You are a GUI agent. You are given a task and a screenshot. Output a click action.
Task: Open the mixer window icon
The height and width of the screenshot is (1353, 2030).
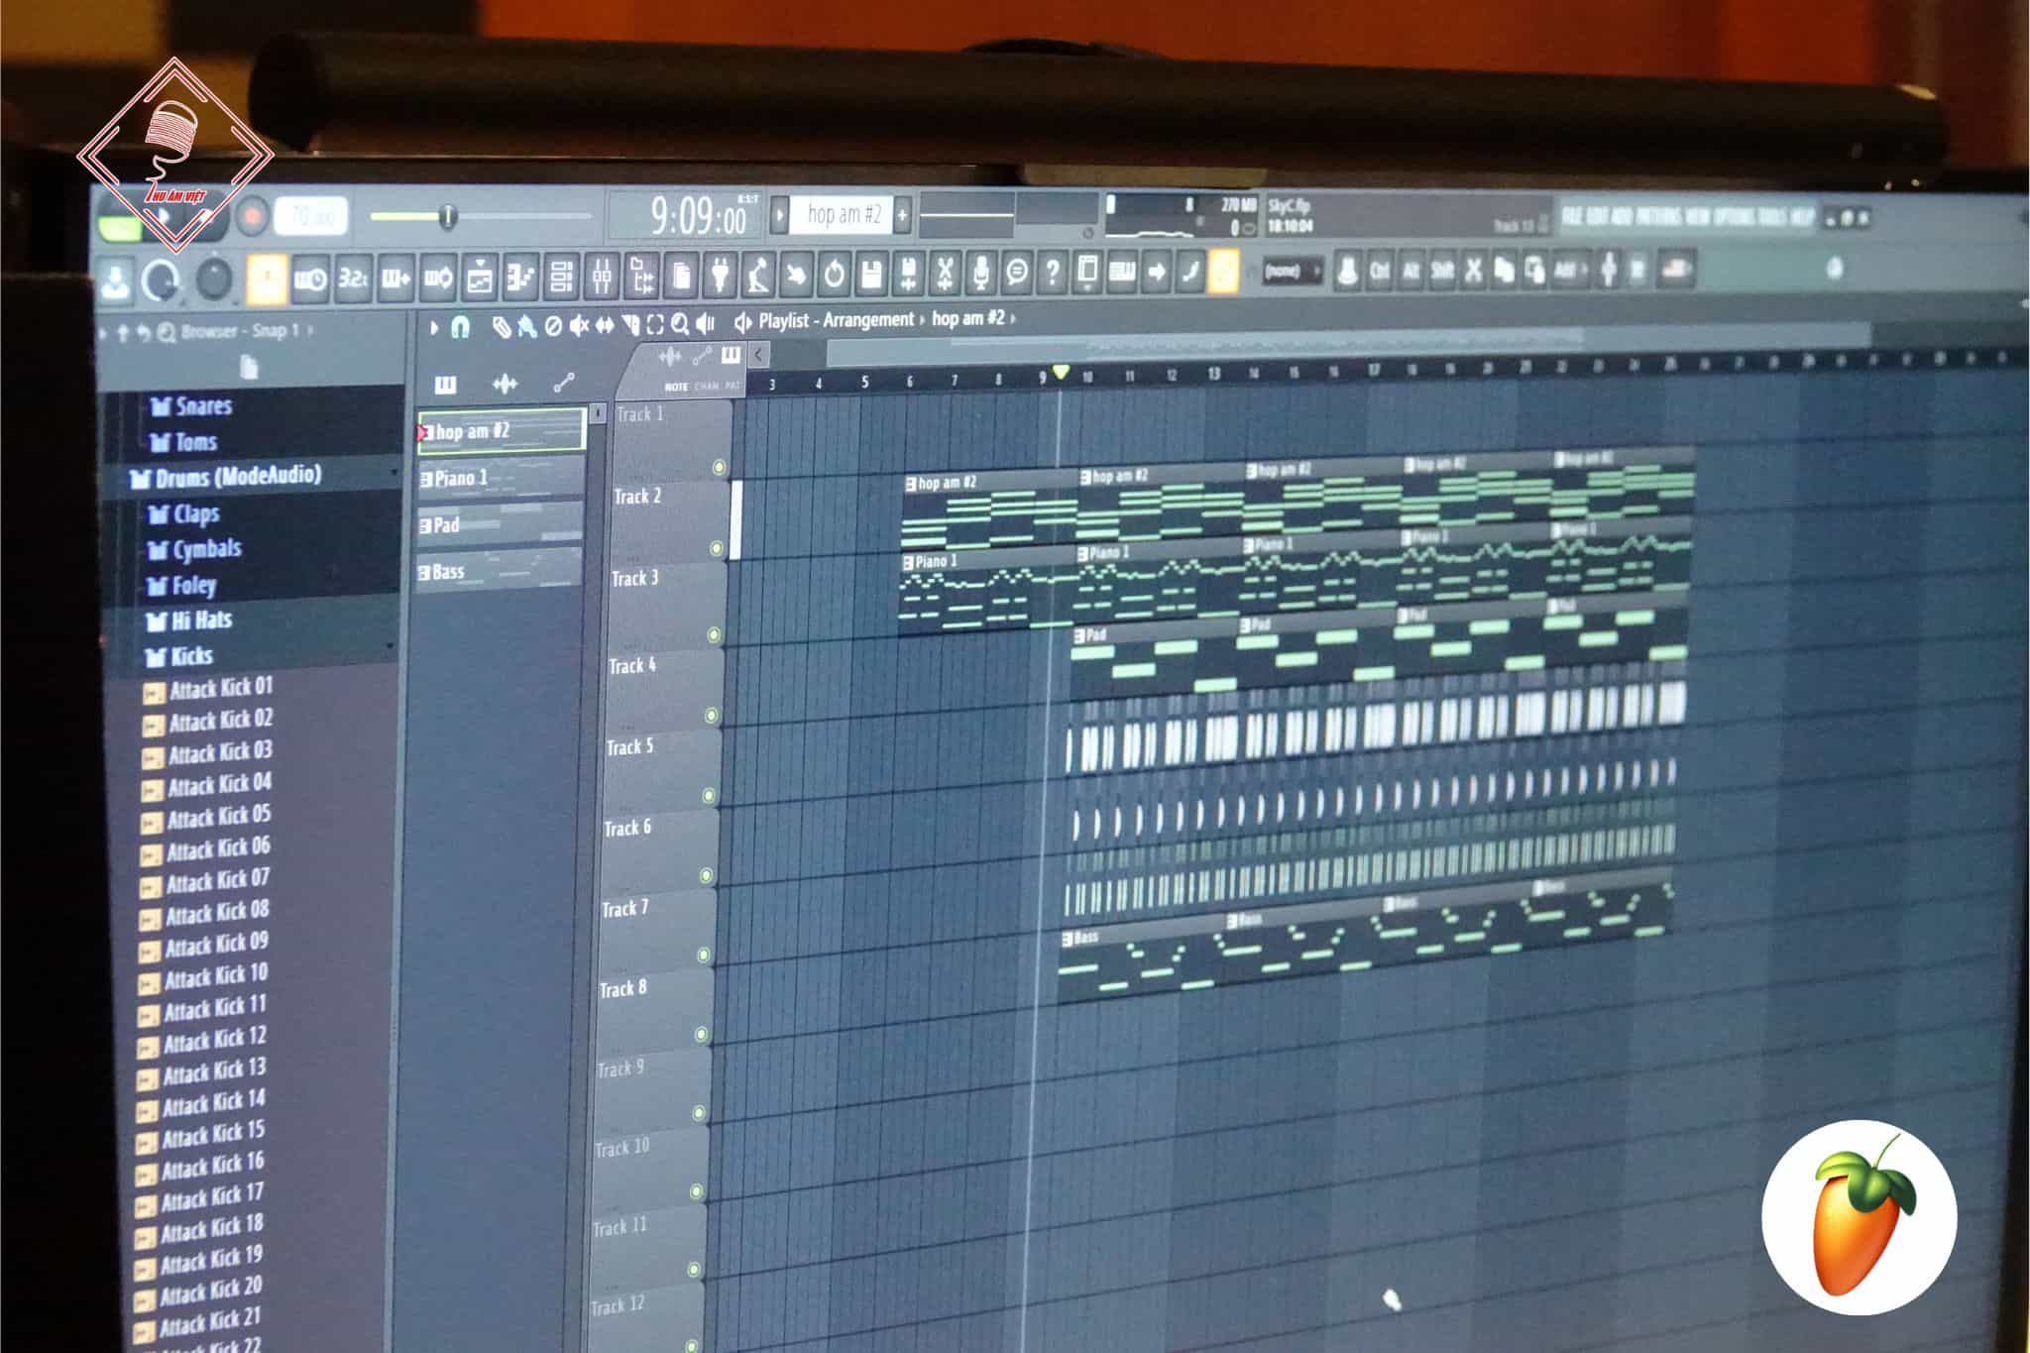pyautogui.click(x=602, y=276)
